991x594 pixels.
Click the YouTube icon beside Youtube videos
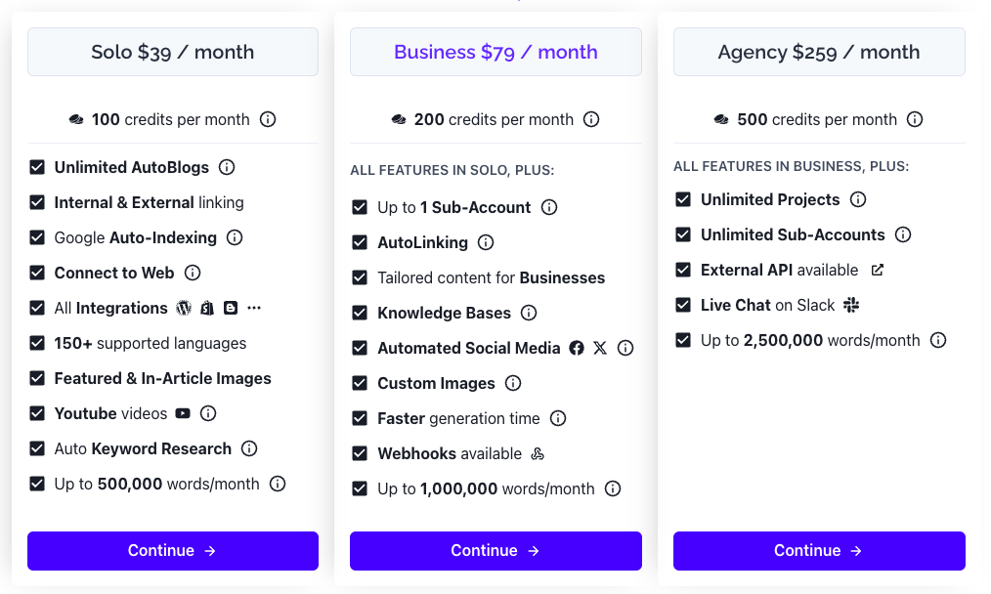183,413
